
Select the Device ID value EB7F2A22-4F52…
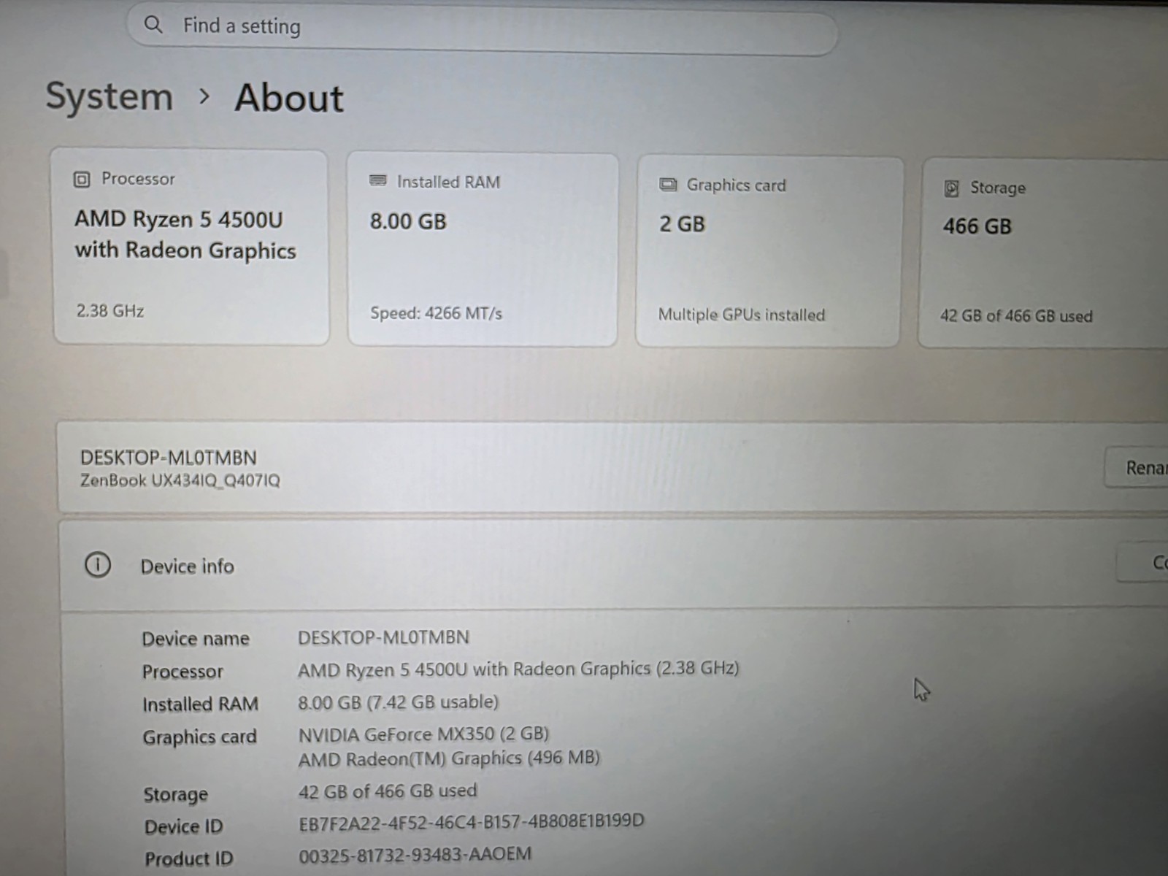click(x=472, y=822)
